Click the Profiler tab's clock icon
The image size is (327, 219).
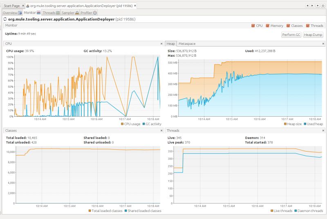coord(95,13)
